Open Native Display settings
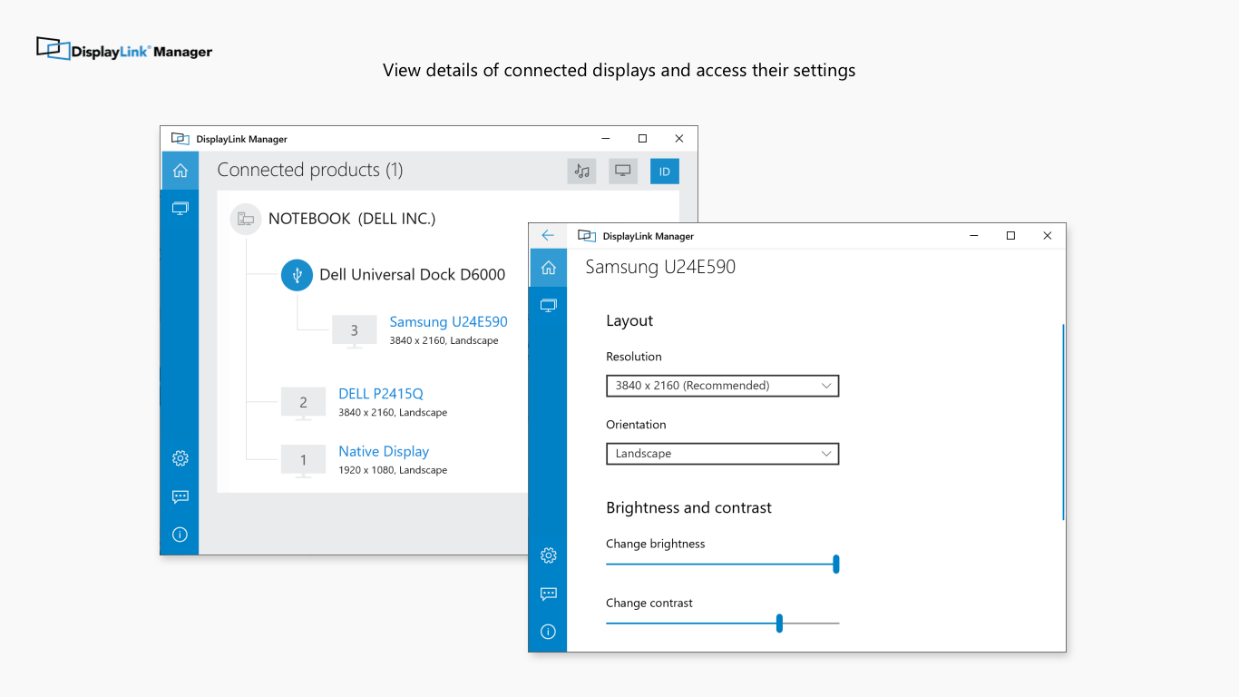The width and height of the screenshot is (1239, 697). tap(384, 451)
